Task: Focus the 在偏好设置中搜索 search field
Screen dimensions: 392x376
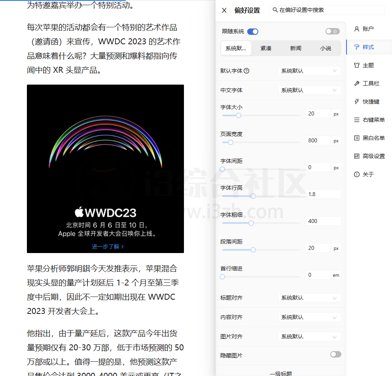Action: pos(327,10)
